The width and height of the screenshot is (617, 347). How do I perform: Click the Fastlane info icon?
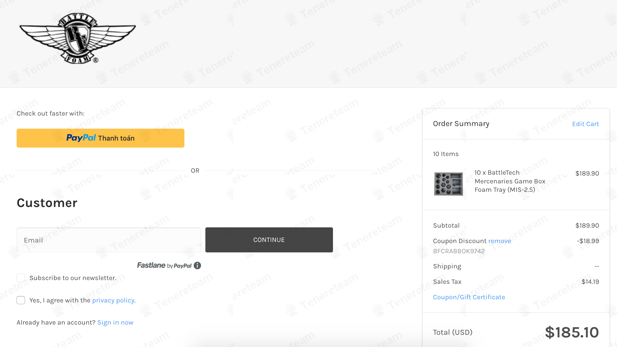pos(198,265)
